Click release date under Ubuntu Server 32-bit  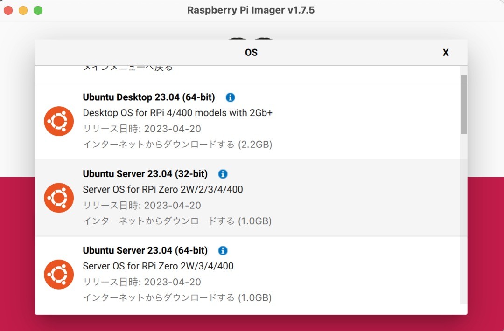coord(142,206)
